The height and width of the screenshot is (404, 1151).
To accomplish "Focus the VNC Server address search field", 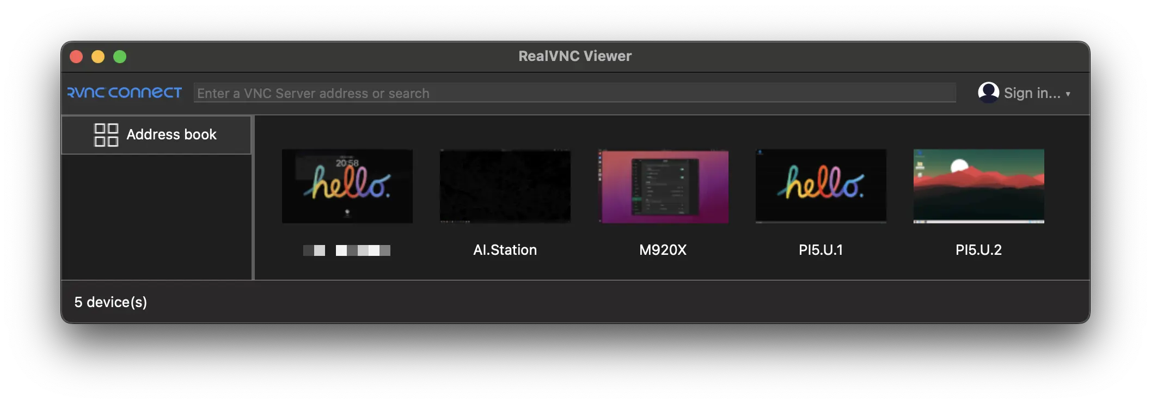I will (574, 93).
